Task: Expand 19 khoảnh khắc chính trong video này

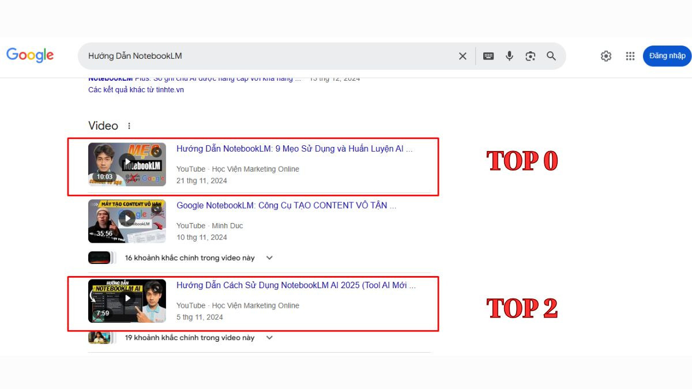Action: pyautogui.click(x=269, y=338)
